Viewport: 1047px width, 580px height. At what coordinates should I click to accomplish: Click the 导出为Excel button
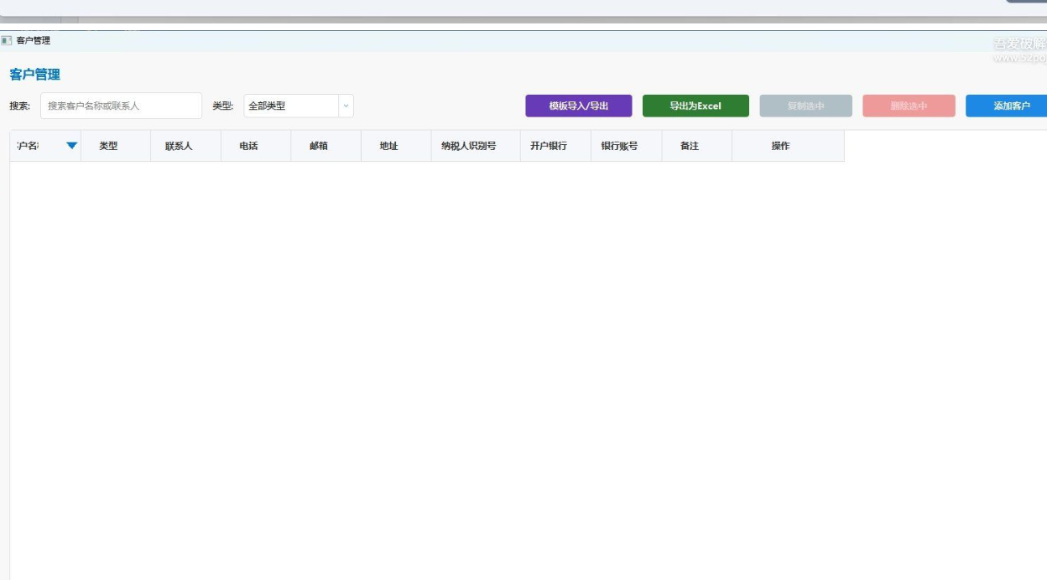click(x=695, y=106)
